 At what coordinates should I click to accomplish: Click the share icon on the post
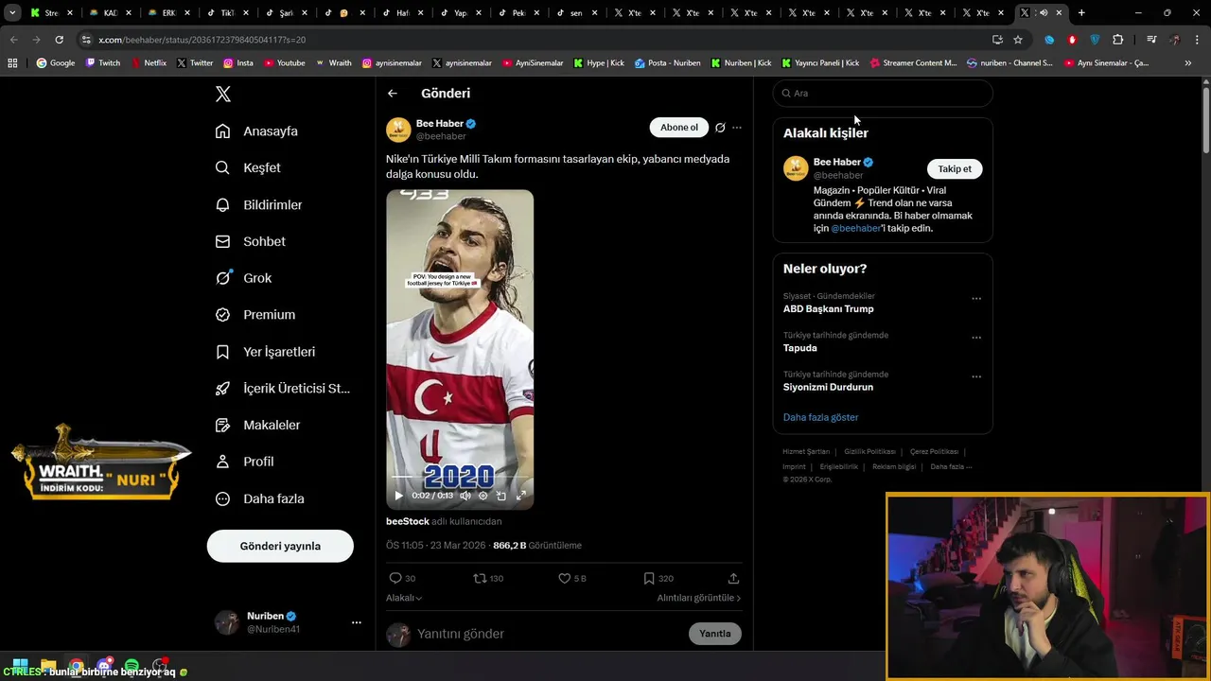coord(733,578)
